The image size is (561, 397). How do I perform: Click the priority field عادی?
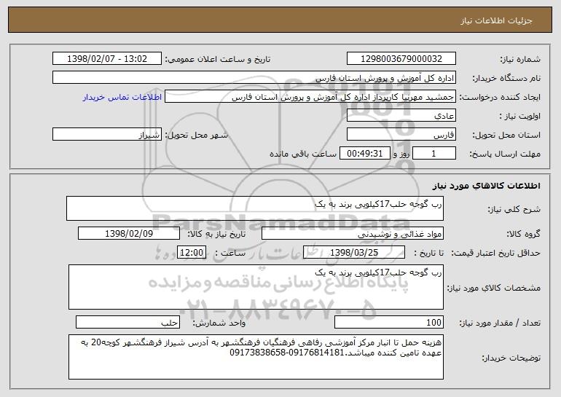click(x=401, y=116)
